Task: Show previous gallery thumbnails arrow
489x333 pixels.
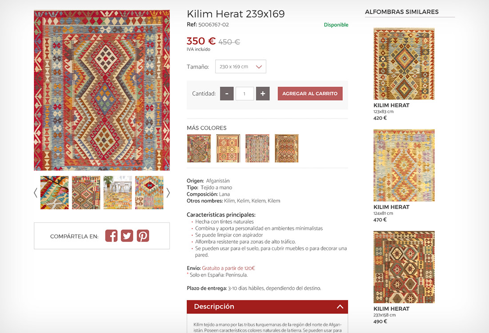Action: tap(36, 193)
